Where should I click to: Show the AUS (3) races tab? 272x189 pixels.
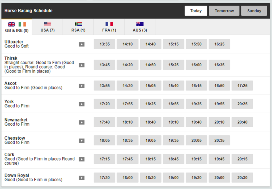(140, 27)
